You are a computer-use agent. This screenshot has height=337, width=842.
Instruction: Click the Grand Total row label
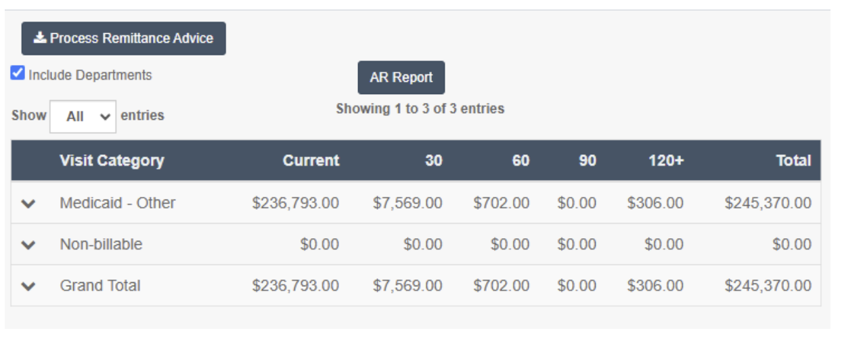point(100,286)
